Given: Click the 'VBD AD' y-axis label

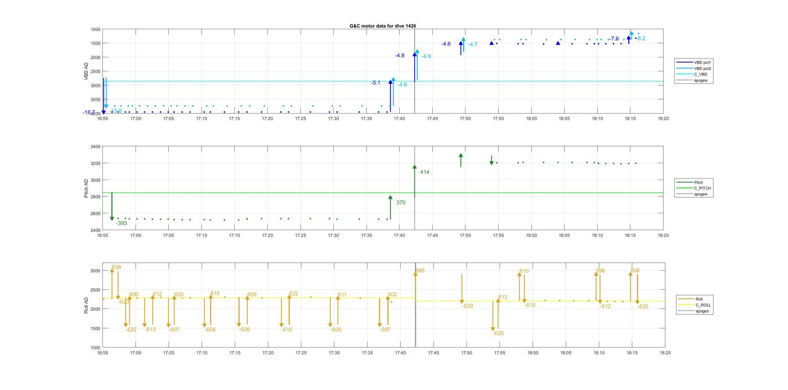Looking at the screenshot, I should click(86, 71).
